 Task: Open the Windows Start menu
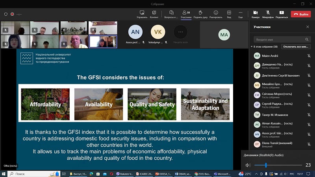pos(4,173)
